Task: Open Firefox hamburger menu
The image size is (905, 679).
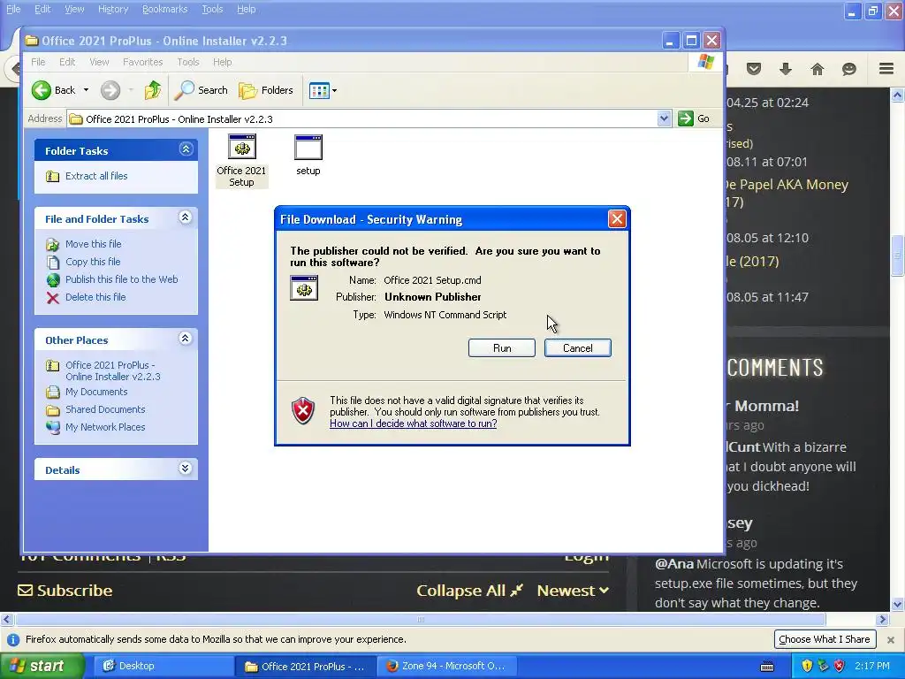Action: pos(886,69)
